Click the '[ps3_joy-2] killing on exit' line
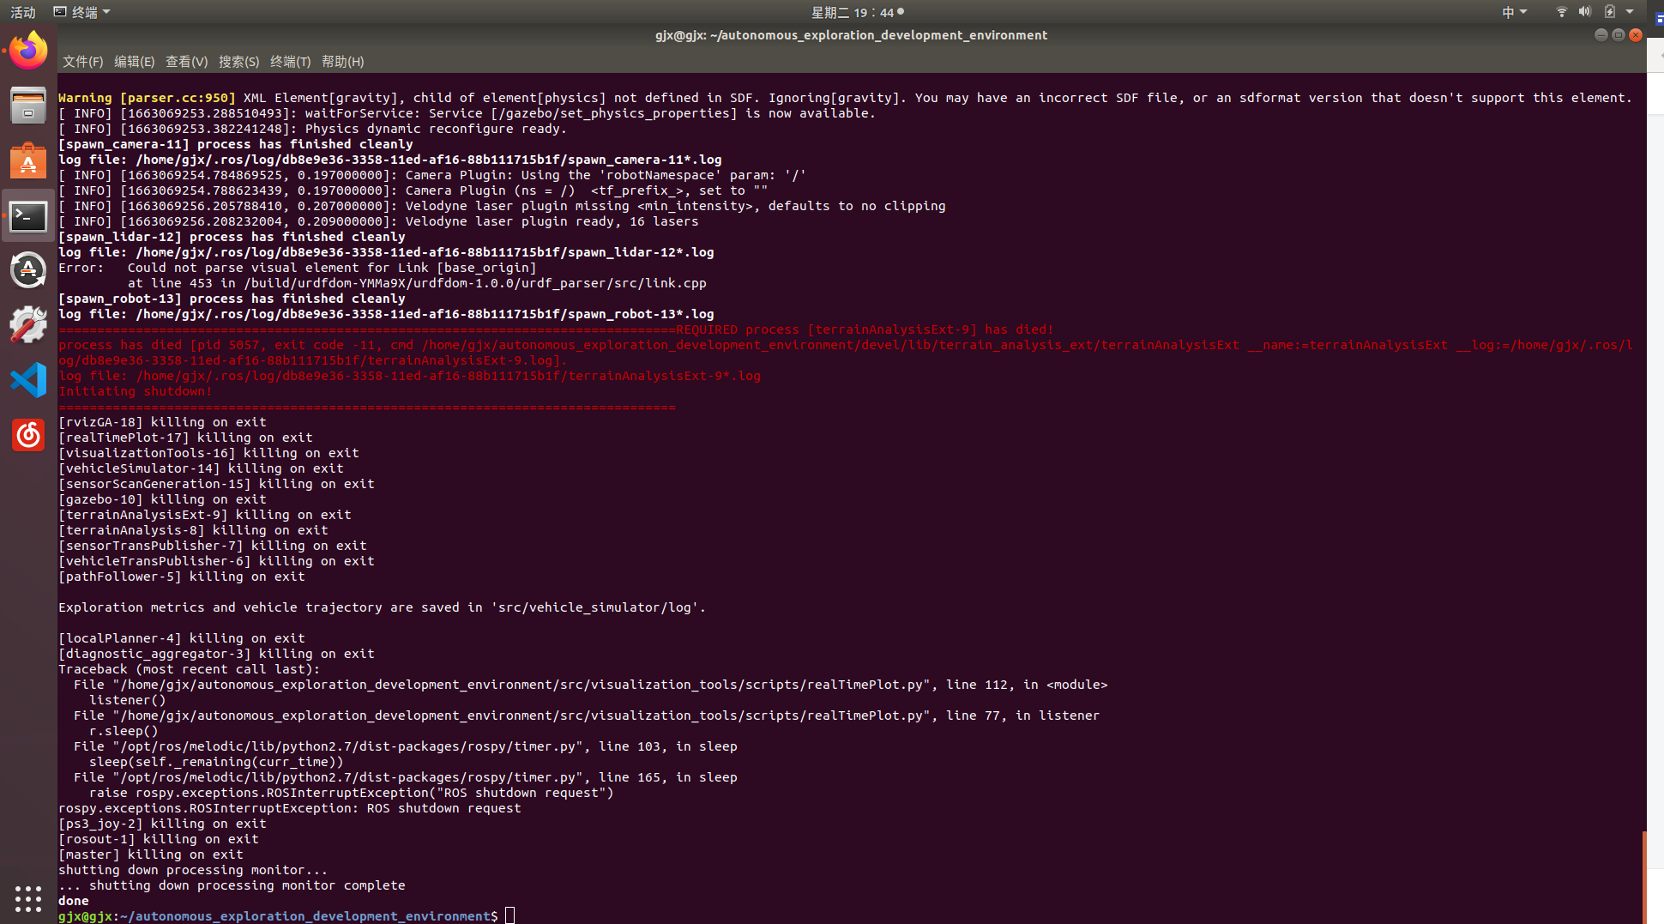 162,824
